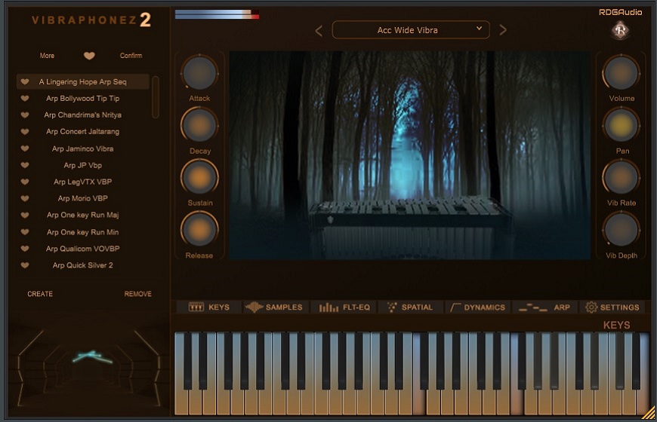The height and width of the screenshot is (422, 657).
Task: Click the Volume knob
Action: pyautogui.click(x=621, y=73)
